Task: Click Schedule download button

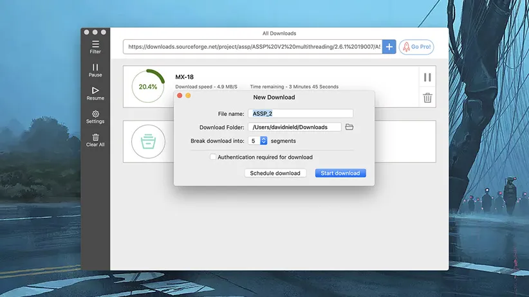Action: tap(275, 173)
